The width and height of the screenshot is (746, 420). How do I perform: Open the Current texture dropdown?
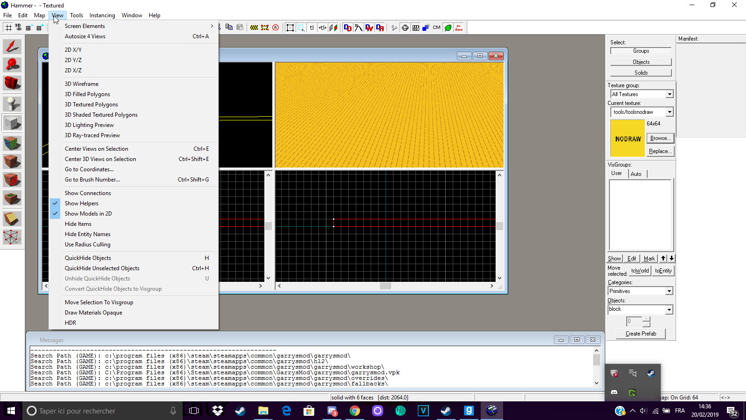[x=670, y=112]
